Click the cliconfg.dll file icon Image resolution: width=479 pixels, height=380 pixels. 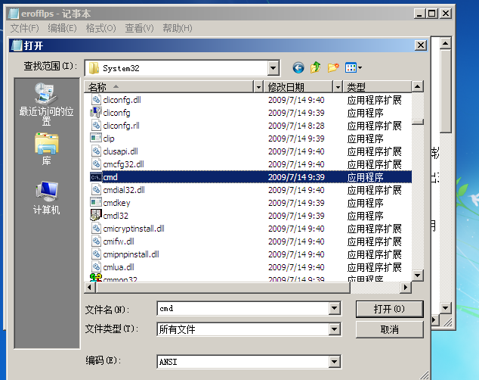(x=96, y=100)
